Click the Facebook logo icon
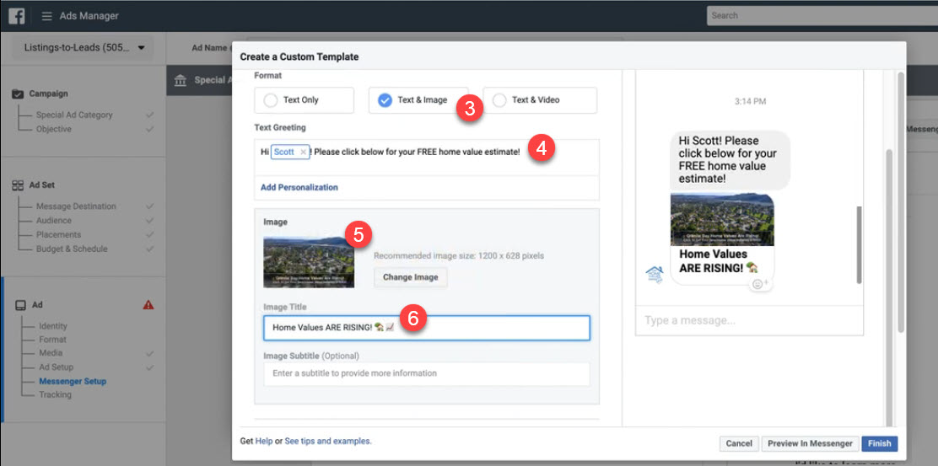Image resolution: width=938 pixels, height=466 pixels. pyautogui.click(x=16, y=16)
